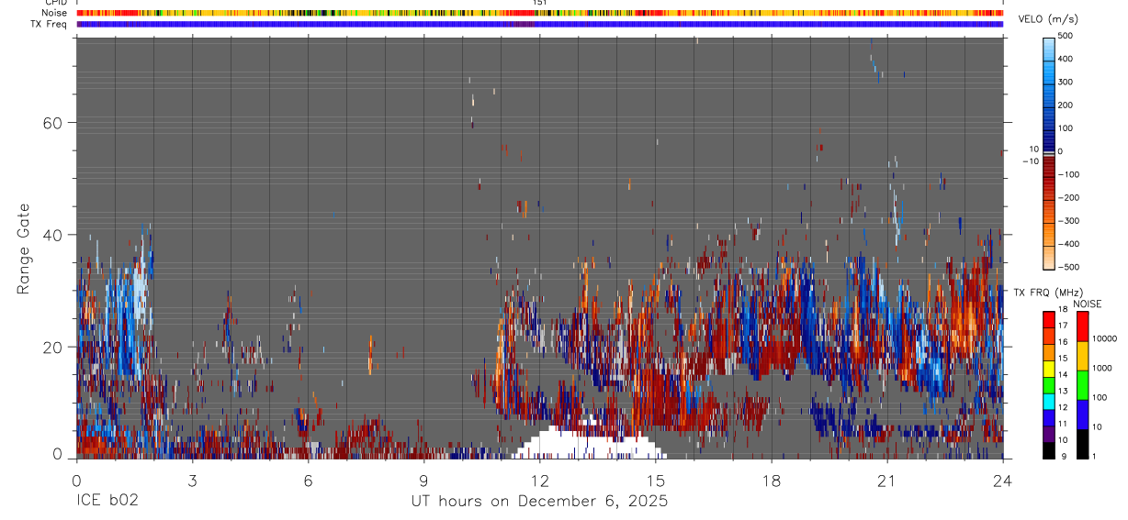Click the '400' velocity scale label
The width and height of the screenshot is (1128, 520).
click(x=1066, y=59)
